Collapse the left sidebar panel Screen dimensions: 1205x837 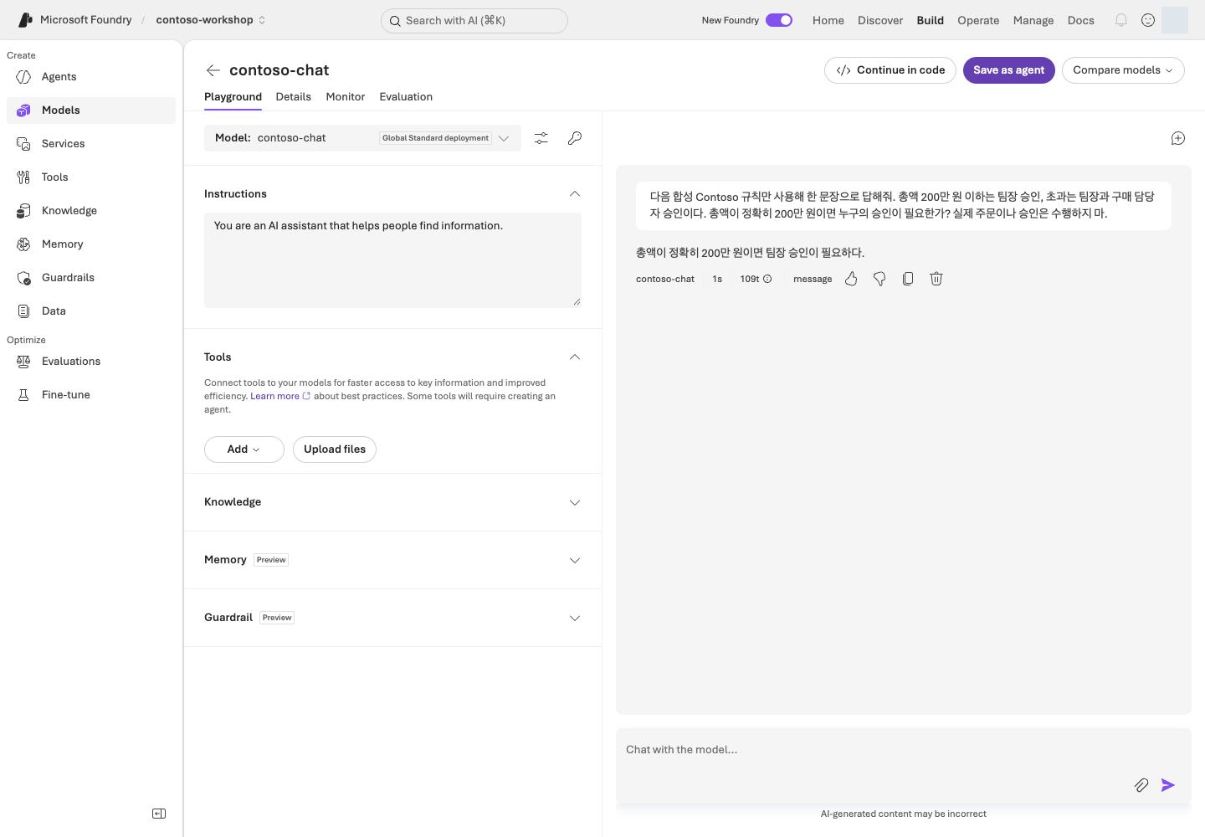[159, 814]
